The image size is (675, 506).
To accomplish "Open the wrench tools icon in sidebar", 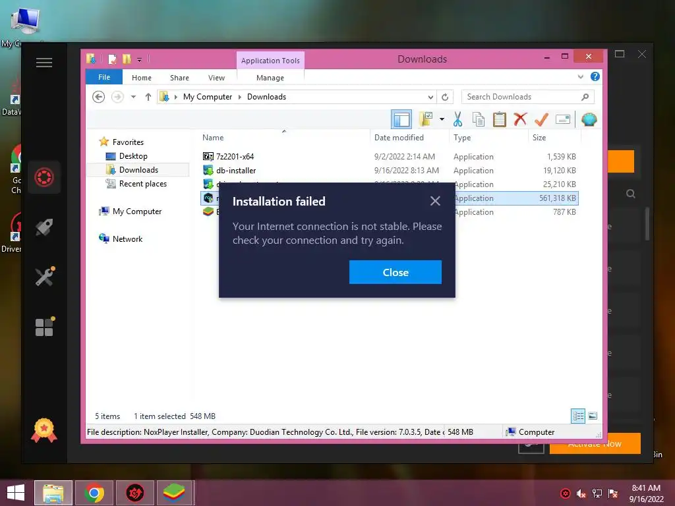I will tap(45, 276).
